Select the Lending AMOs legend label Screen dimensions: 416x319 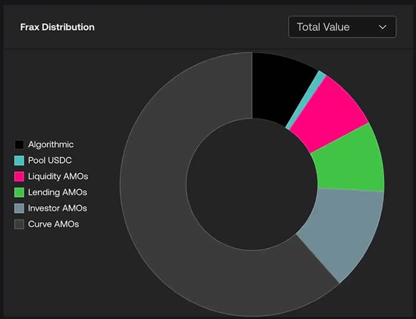57,192
